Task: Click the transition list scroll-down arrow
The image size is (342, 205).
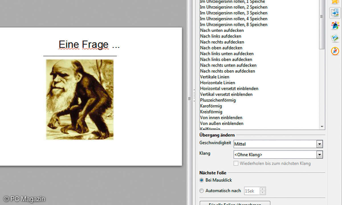Action: tap(322, 127)
